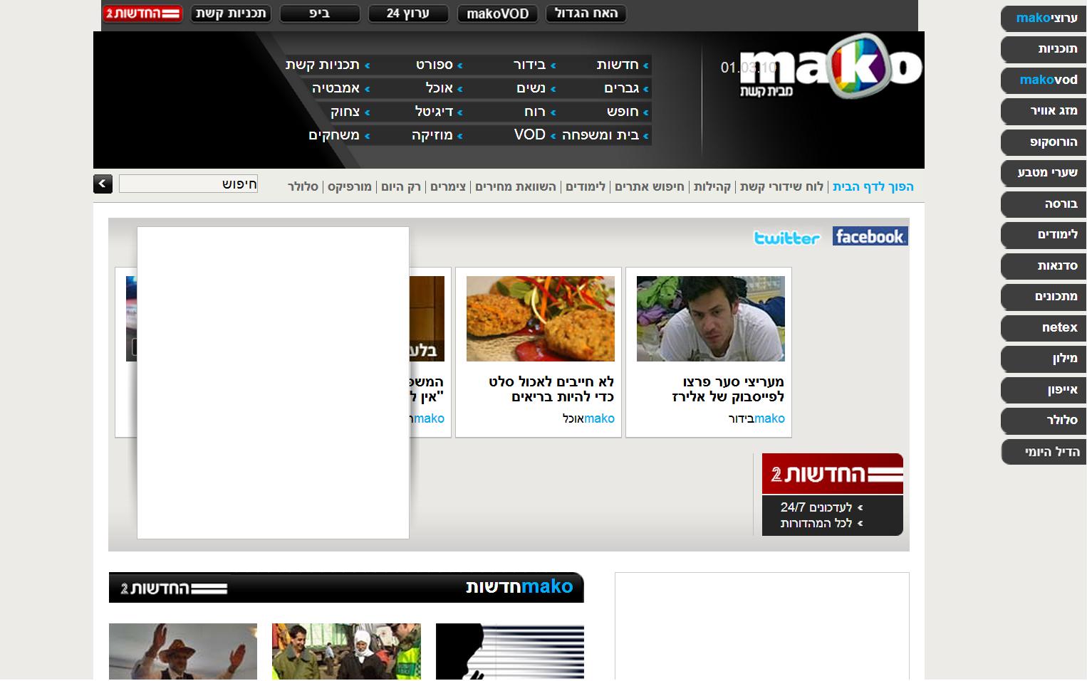1087x681 pixels.
Task: Select הורוסקופ in the right sidebar
Action: (1044, 142)
